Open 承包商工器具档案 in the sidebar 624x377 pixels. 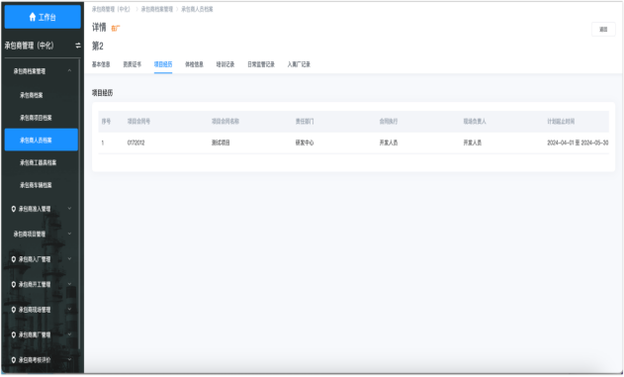(39, 163)
